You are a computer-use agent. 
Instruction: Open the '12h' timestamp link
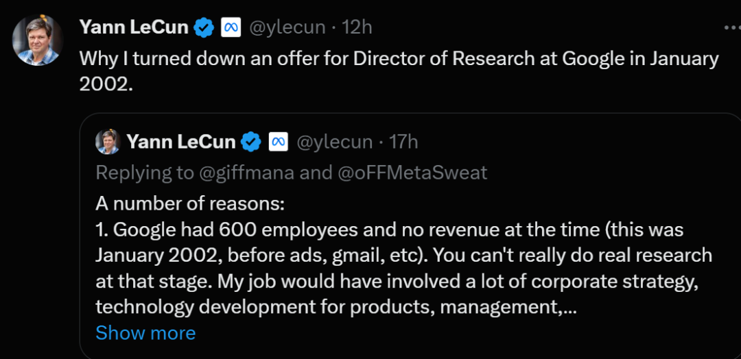(357, 27)
